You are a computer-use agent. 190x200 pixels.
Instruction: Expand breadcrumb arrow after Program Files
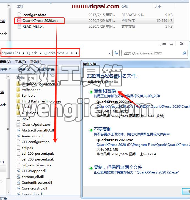(x=24, y=53)
